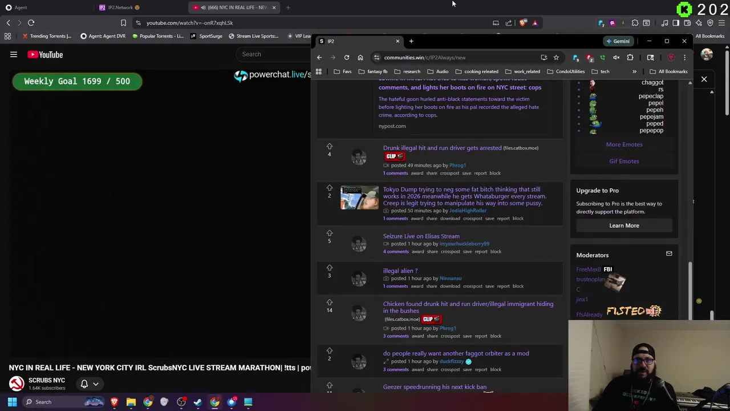Click the Learn More button under Upgrade to Pro

[x=624, y=225]
